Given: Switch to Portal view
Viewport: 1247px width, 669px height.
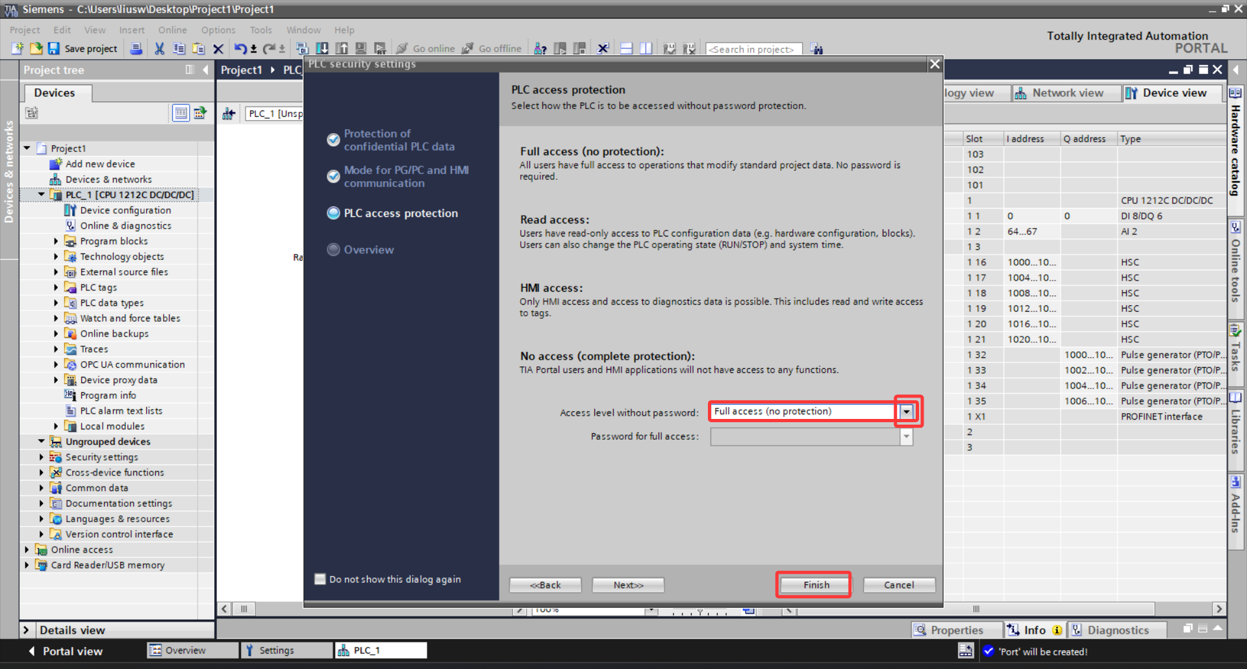Looking at the screenshot, I should click(x=65, y=651).
